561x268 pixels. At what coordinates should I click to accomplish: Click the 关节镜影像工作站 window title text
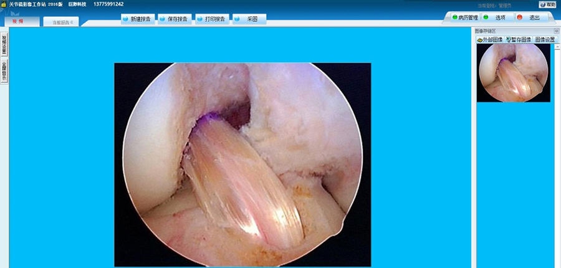27,4
